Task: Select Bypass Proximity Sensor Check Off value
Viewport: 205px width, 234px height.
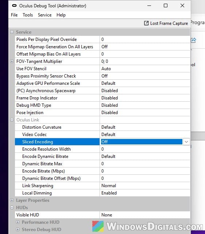Action: click(x=145, y=76)
